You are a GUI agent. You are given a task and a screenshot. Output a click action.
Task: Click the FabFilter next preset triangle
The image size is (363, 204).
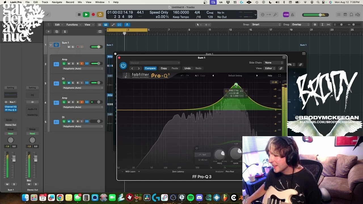coord(257,76)
